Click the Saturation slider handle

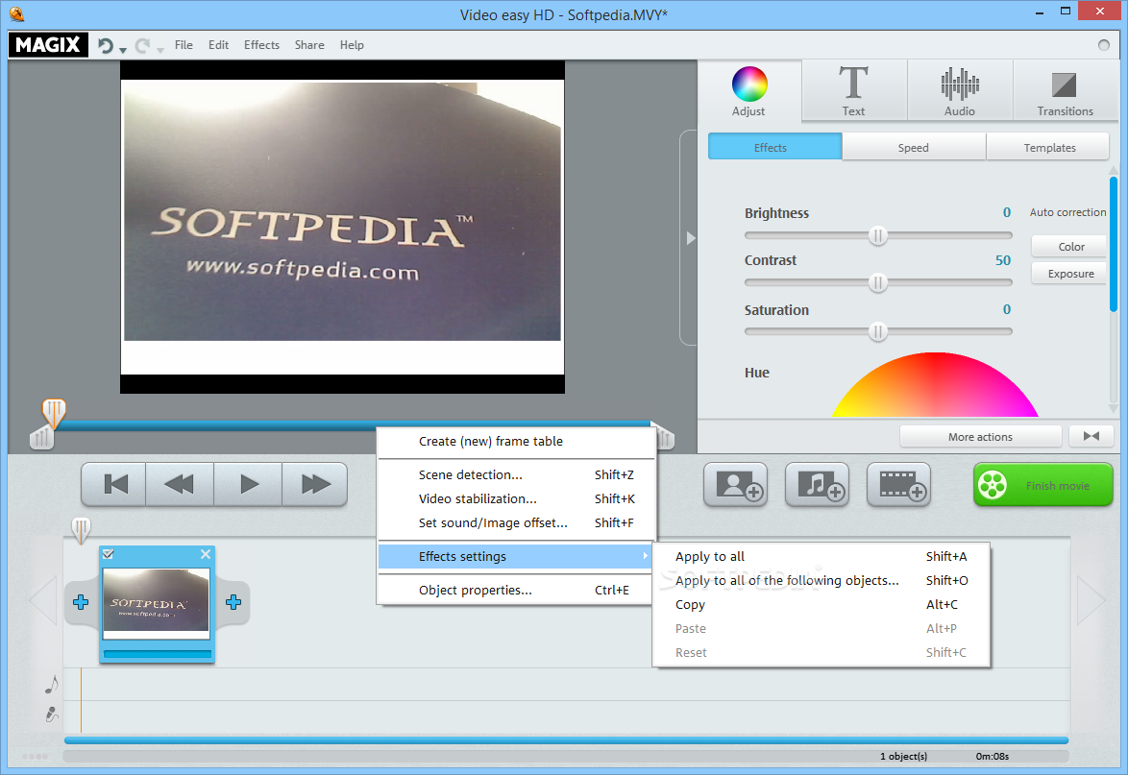[877, 331]
